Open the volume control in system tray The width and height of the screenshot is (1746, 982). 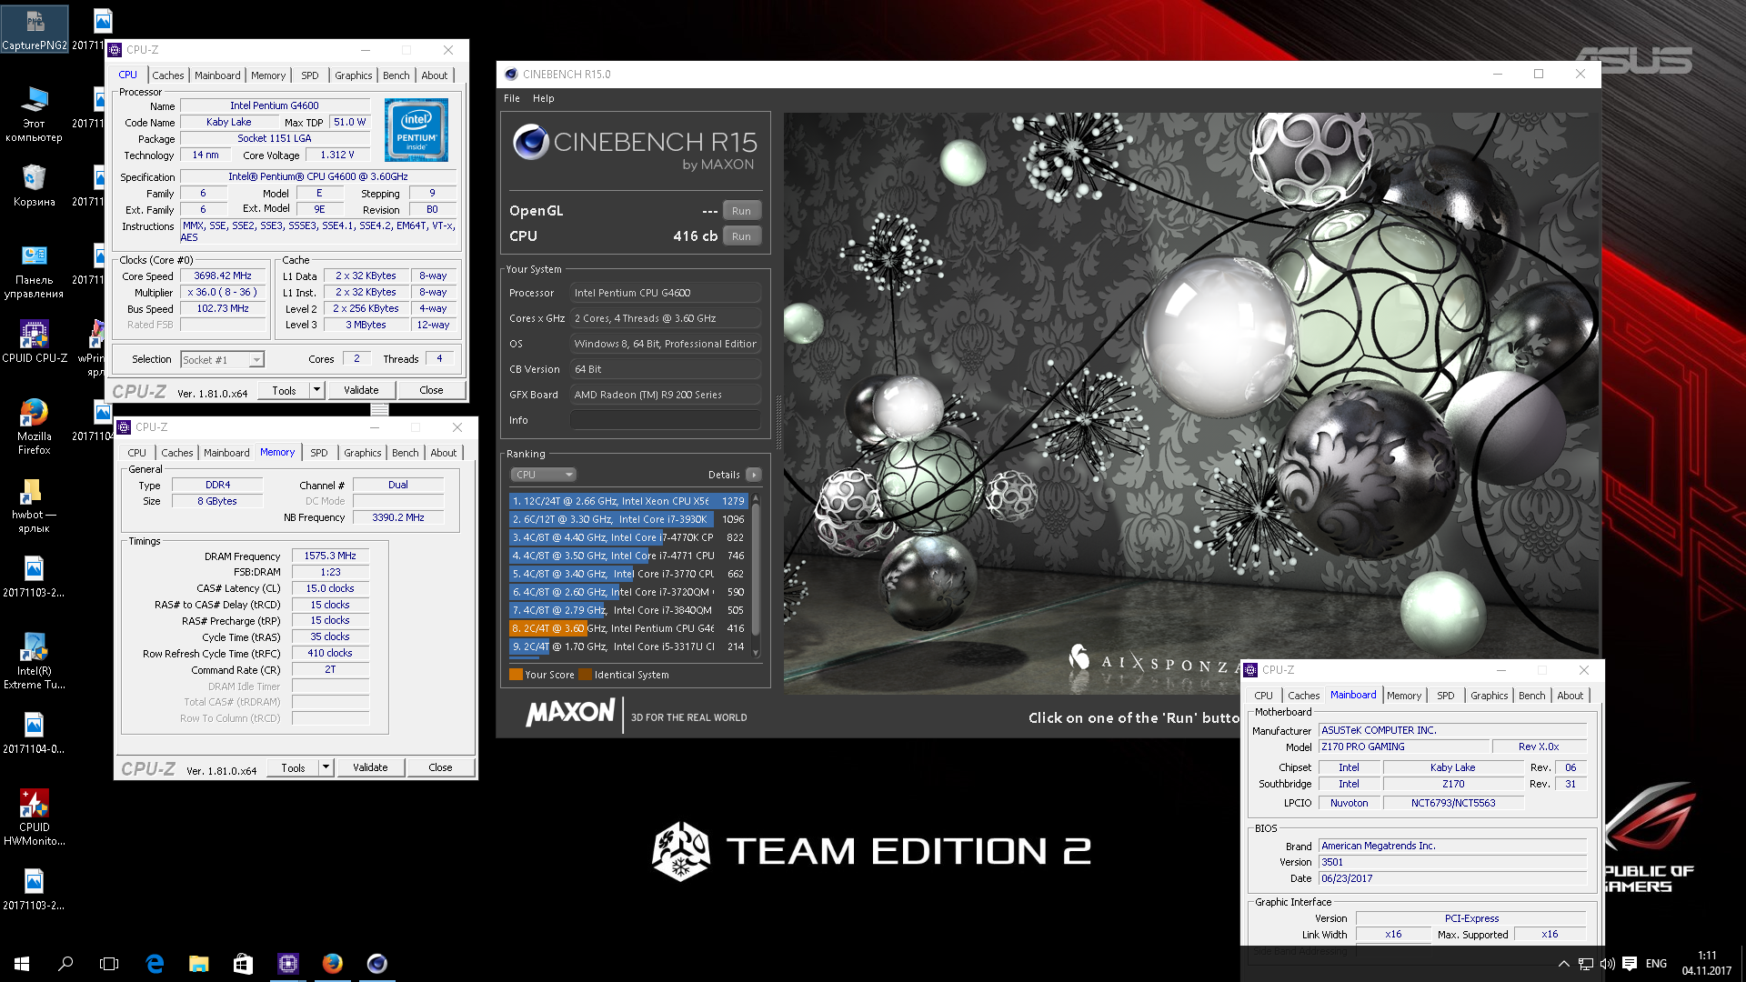(1607, 964)
